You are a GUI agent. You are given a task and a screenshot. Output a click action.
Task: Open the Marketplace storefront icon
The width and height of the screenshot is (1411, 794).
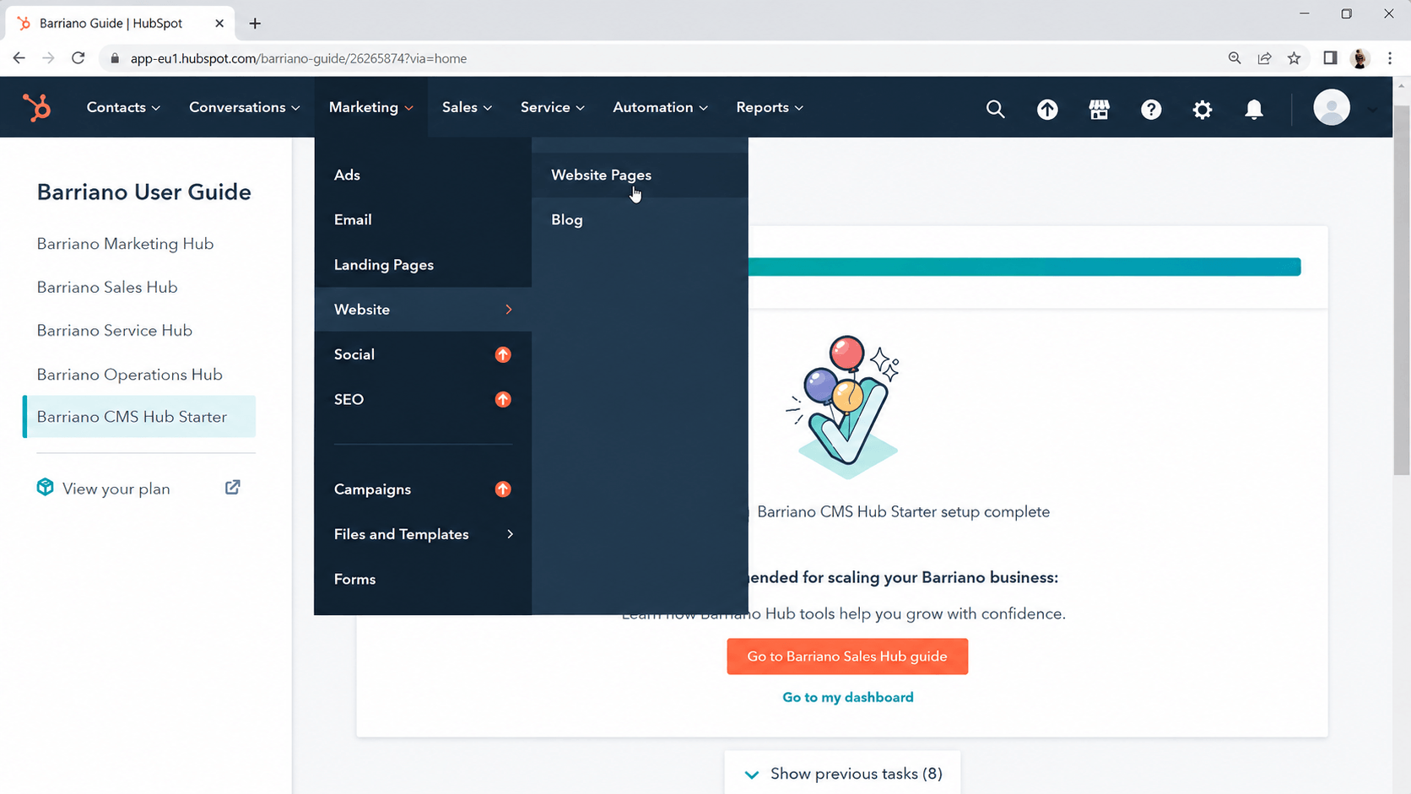tap(1099, 109)
